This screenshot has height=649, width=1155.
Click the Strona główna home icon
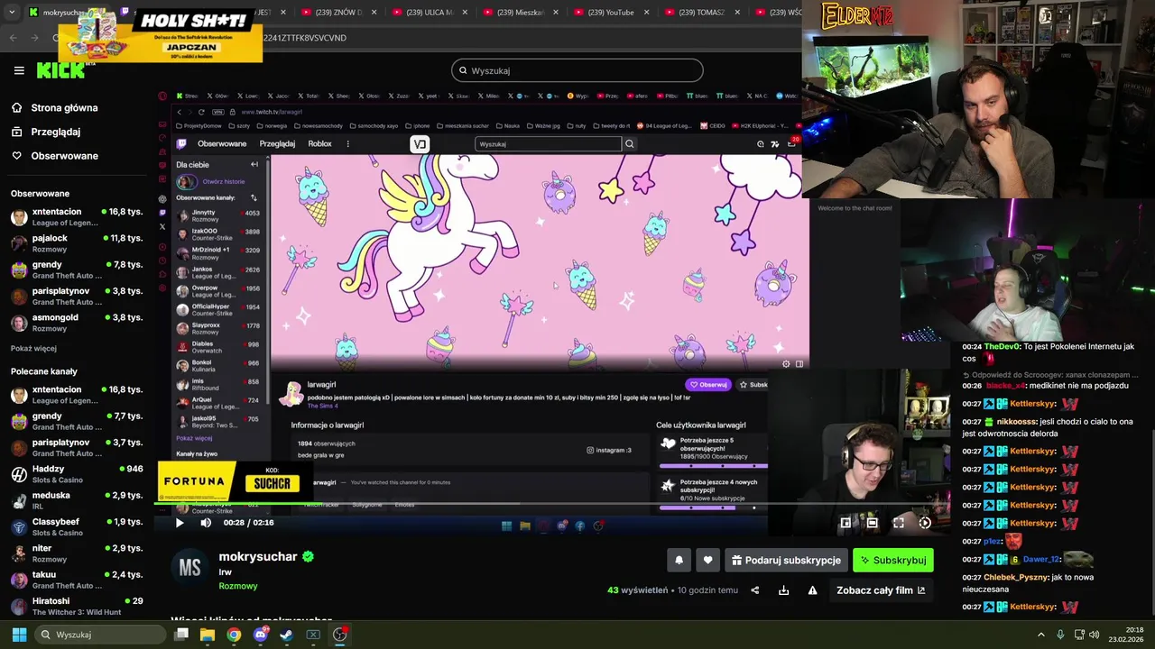click(x=16, y=107)
